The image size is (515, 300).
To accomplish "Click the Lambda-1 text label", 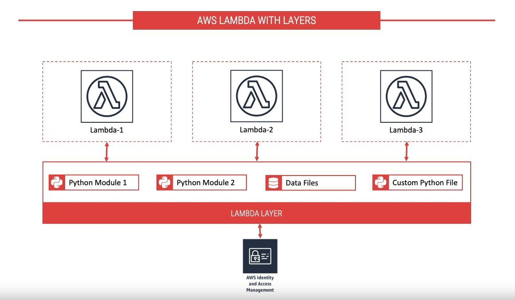I will [x=107, y=130].
